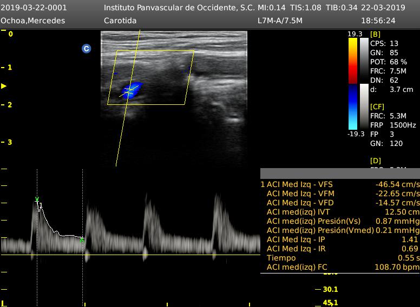Click the blue C marker icon
420x307 pixels.
[x=86, y=49]
